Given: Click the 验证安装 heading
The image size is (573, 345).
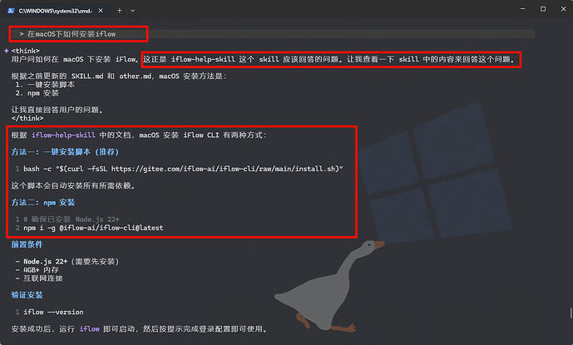Looking at the screenshot, I should point(27,295).
